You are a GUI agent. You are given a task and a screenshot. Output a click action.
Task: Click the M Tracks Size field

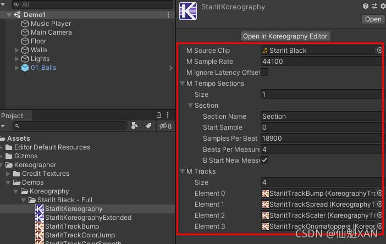click(x=322, y=182)
